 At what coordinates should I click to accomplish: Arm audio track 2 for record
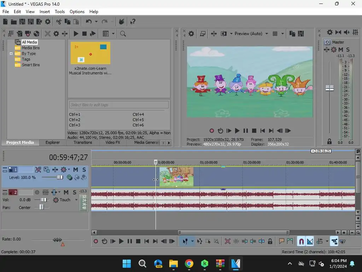[37, 192]
